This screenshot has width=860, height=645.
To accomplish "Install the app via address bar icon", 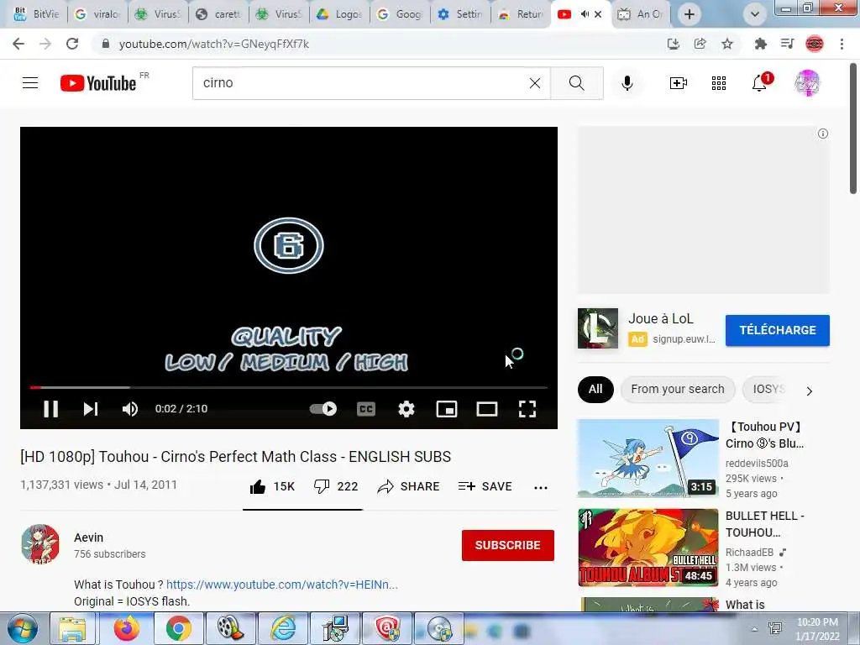I will click(673, 44).
